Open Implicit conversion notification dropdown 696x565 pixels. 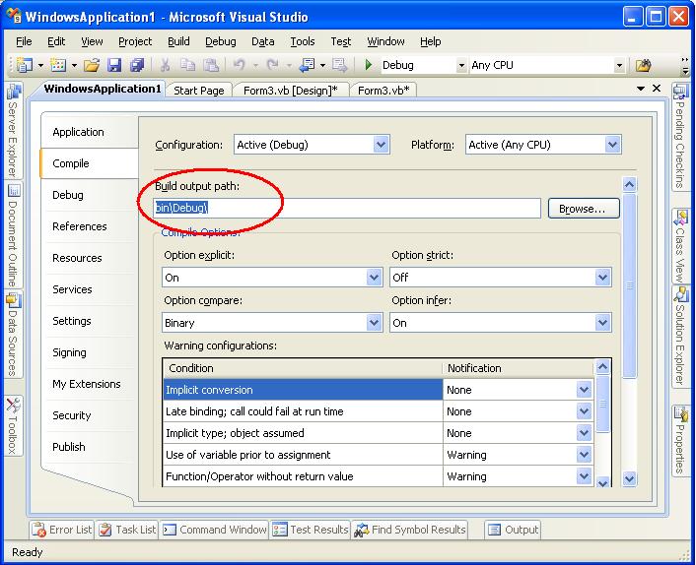point(584,390)
